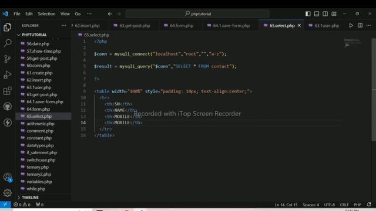
Task: Open 60.conn.php in the explorer
Action: 38,66
